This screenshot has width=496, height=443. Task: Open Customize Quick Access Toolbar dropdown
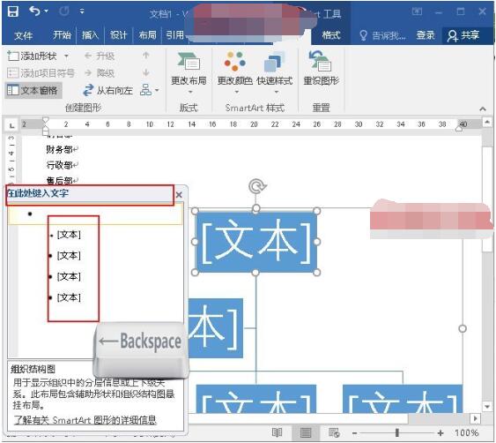(82, 11)
